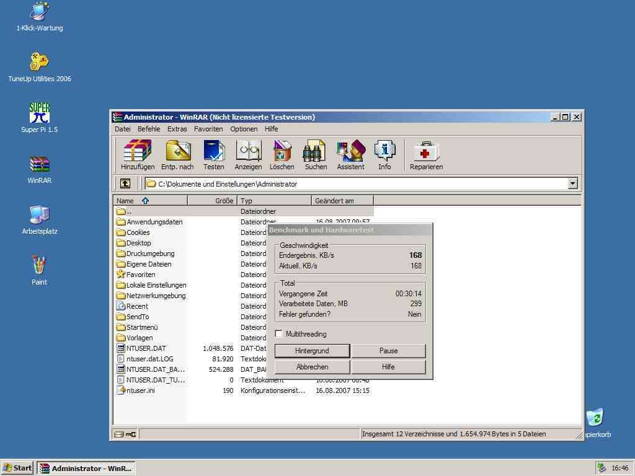Click the Hilfe button in benchmark dialog
635x476 pixels.
388,367
